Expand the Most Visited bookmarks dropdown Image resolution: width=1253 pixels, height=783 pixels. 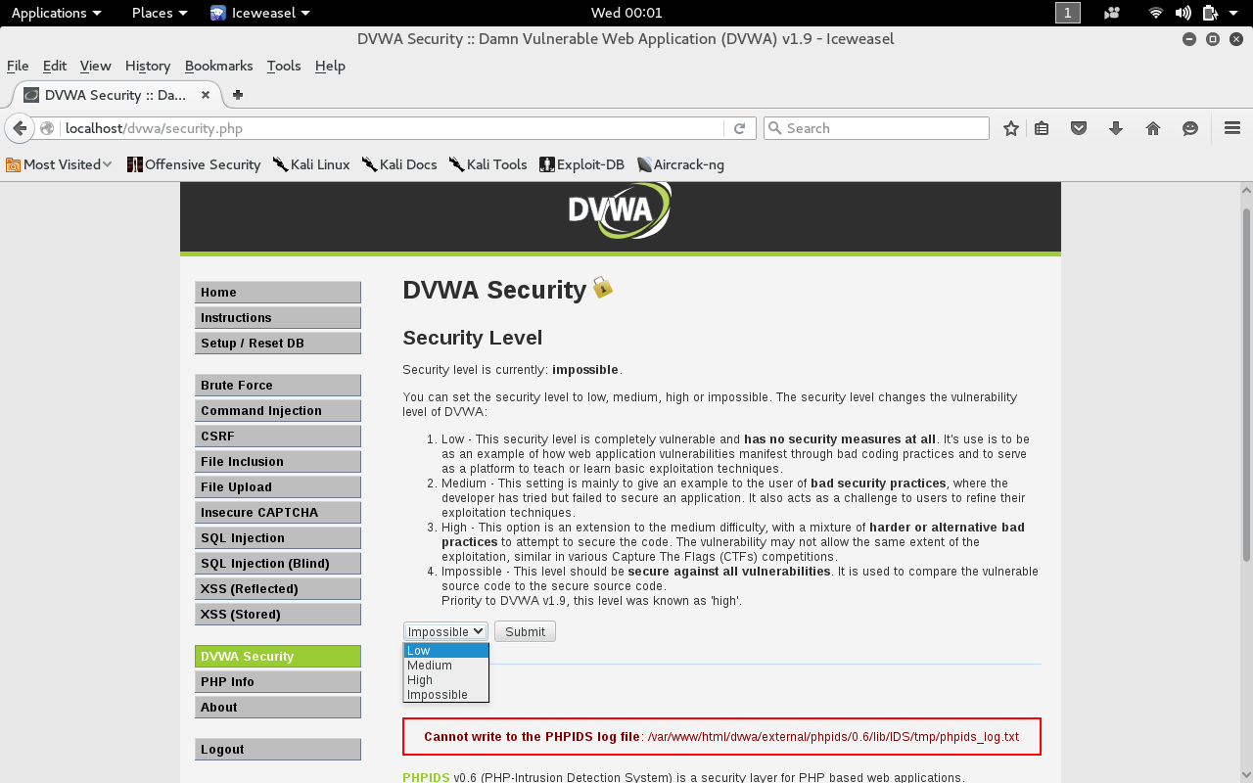[59, 164]
